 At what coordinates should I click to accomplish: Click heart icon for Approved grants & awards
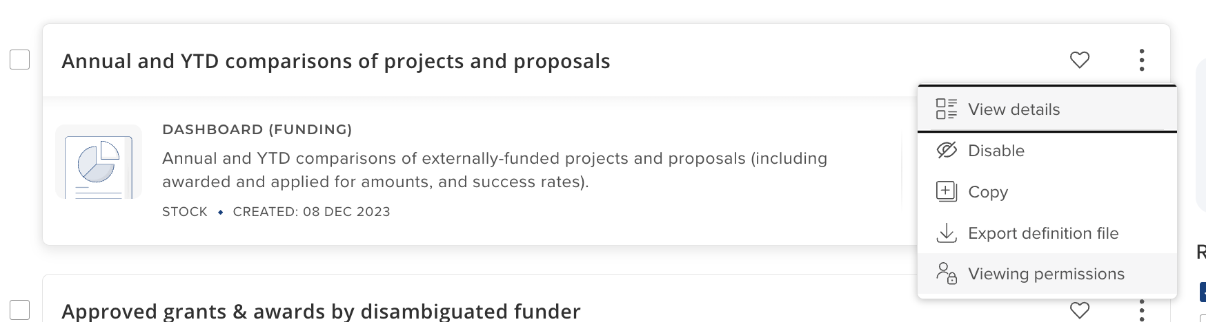coord(1079,310)
